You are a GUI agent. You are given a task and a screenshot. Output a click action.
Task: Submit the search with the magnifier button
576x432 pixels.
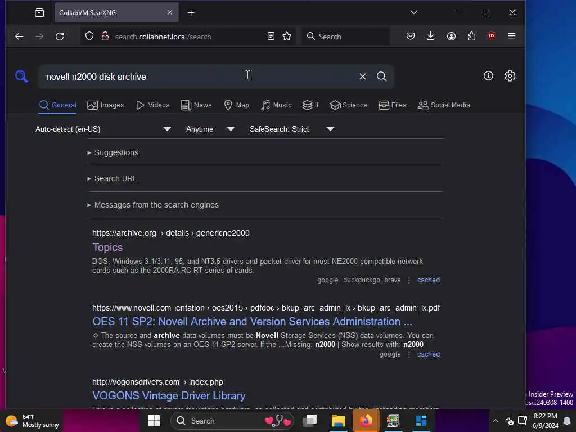(x=382, y=76)
